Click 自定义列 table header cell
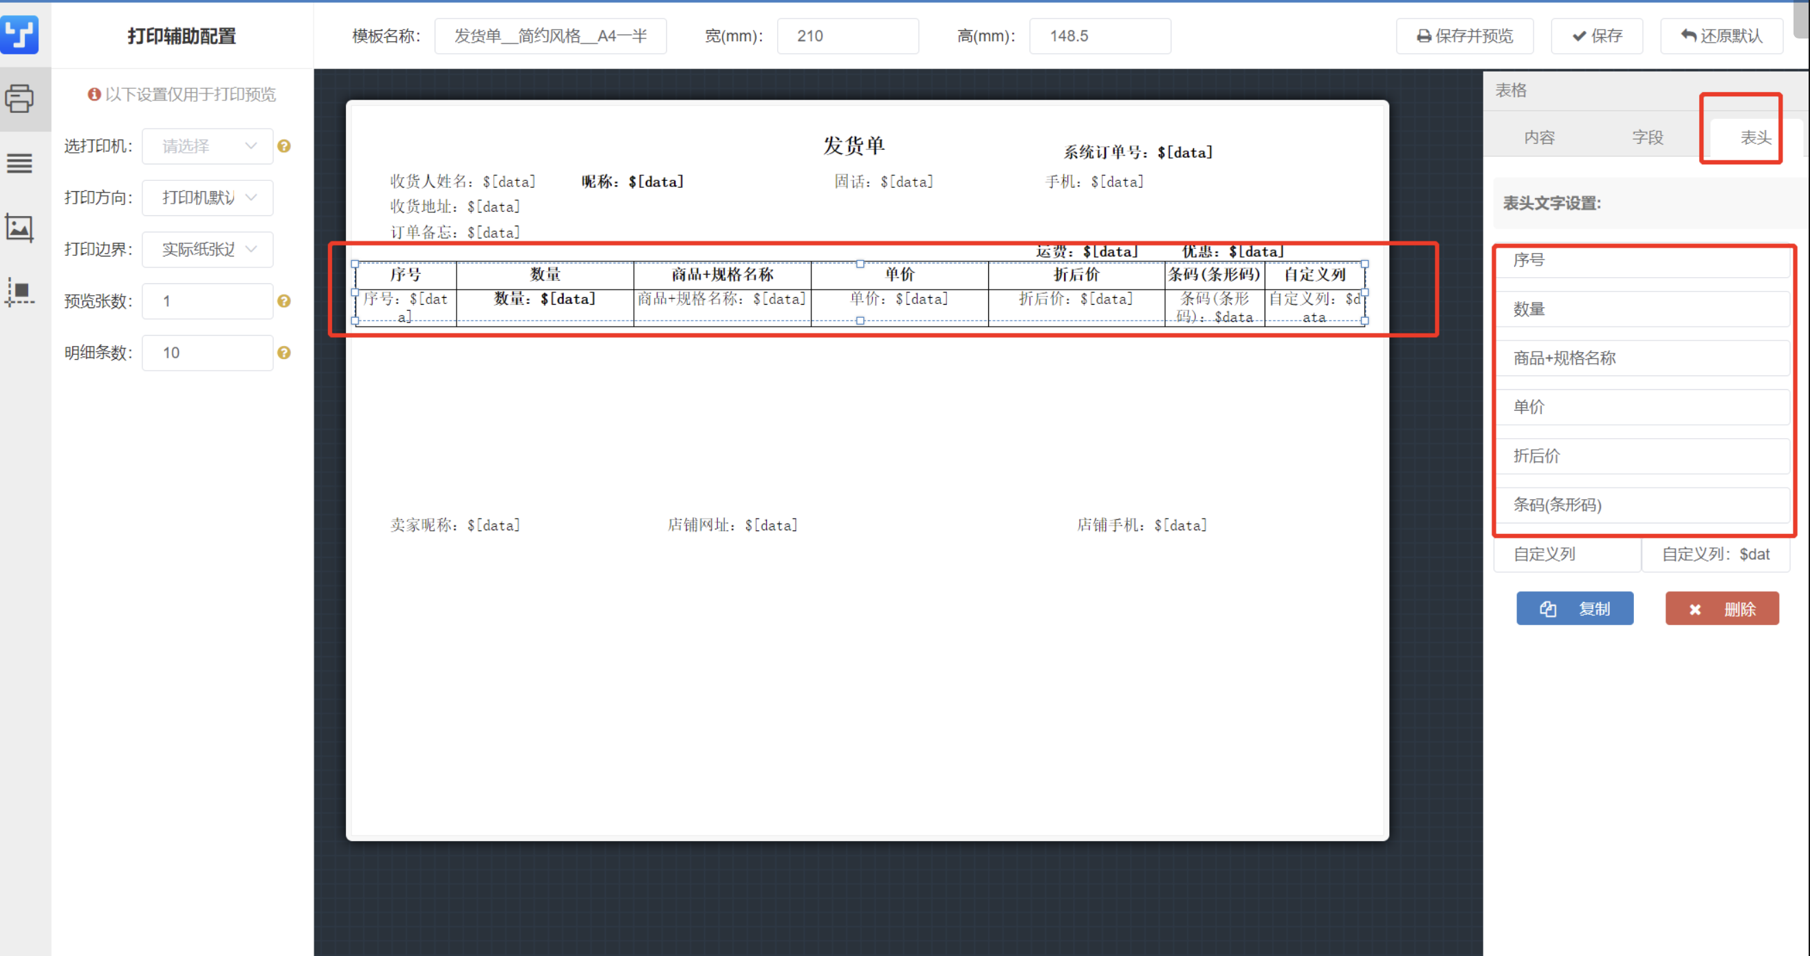 [x=1315, y=275]
